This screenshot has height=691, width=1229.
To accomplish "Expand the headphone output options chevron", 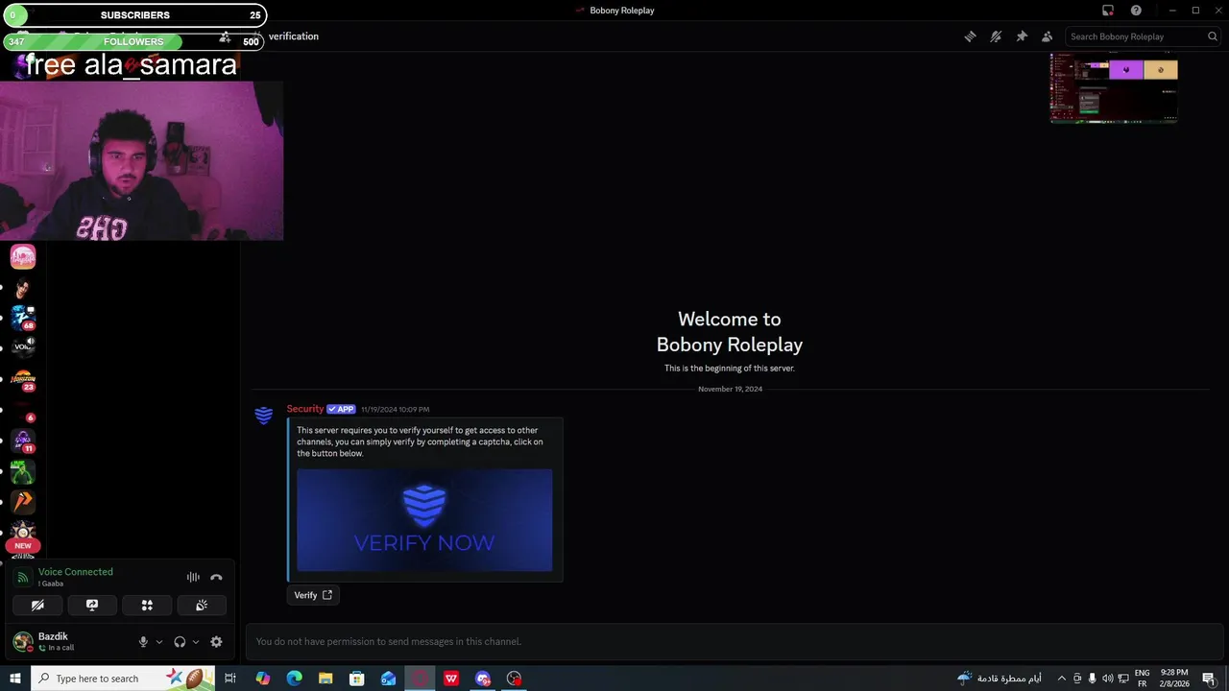I will (196, 642).
